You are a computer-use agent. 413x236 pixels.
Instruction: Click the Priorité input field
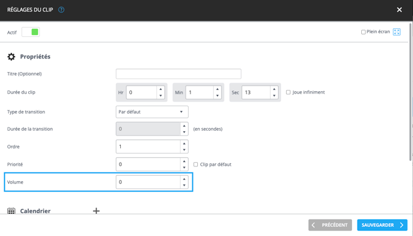[148, 164]
